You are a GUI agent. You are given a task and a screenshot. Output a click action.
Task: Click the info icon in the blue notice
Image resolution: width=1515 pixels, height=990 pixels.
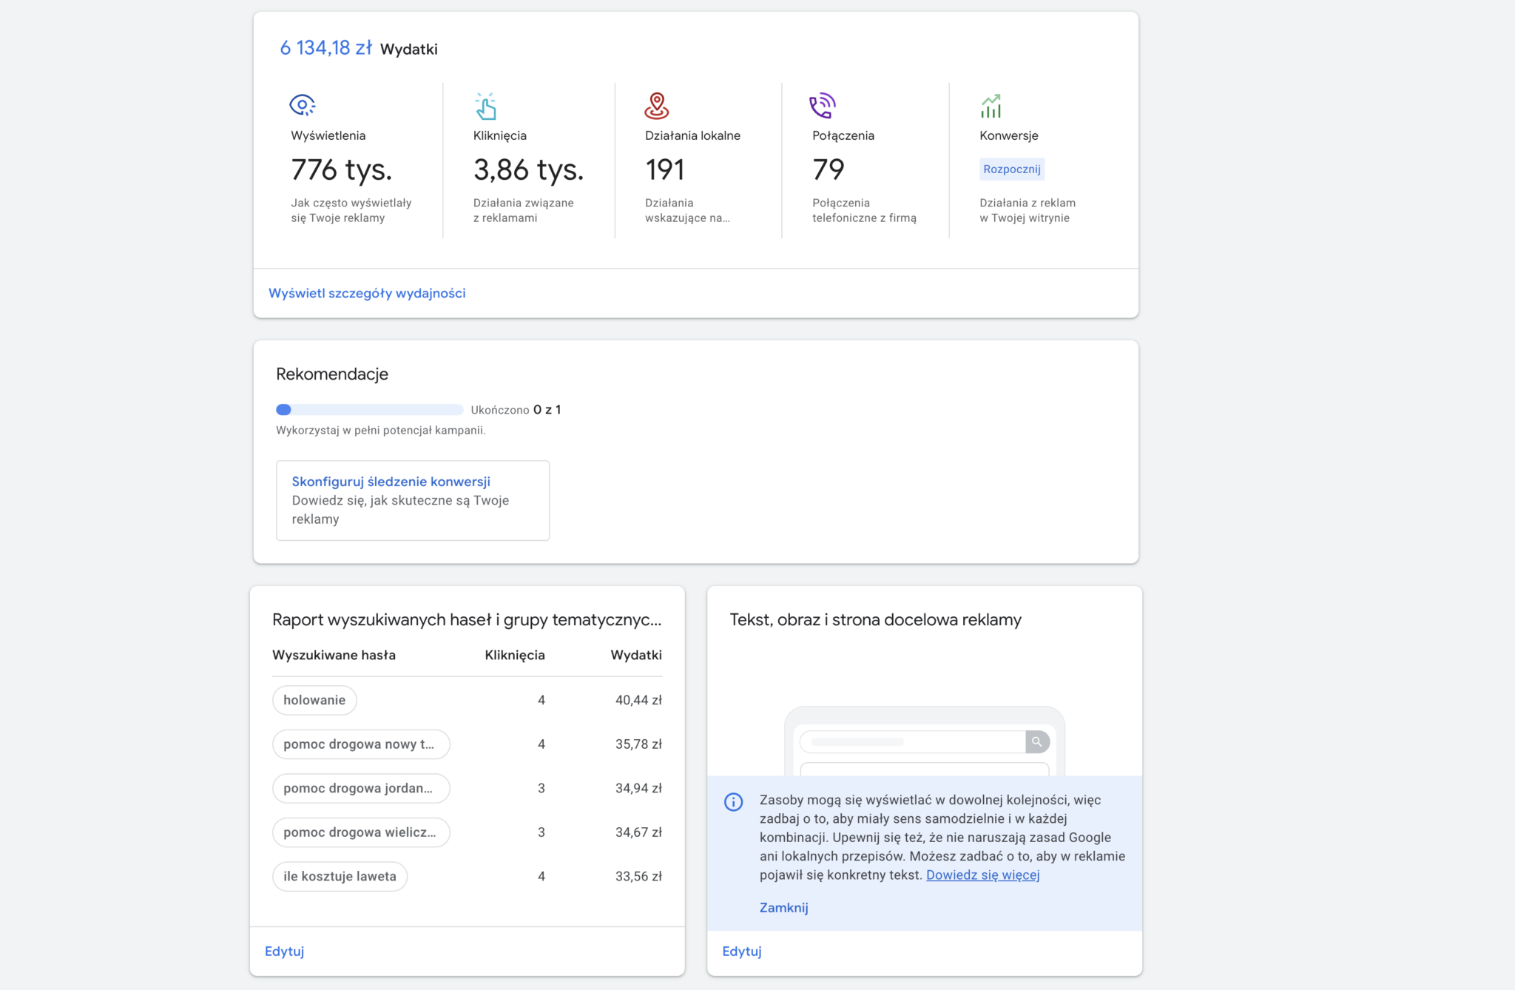733,802
